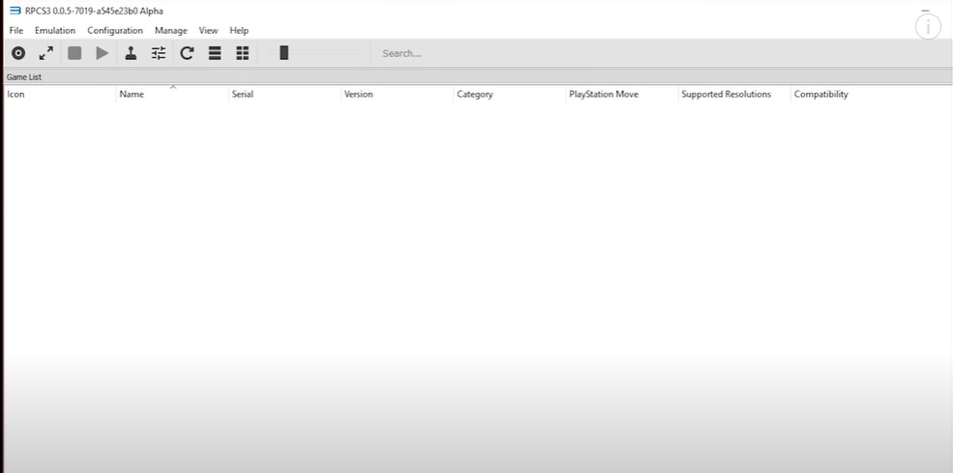
Task: Open the File menu
Action: tap(16, 30)
